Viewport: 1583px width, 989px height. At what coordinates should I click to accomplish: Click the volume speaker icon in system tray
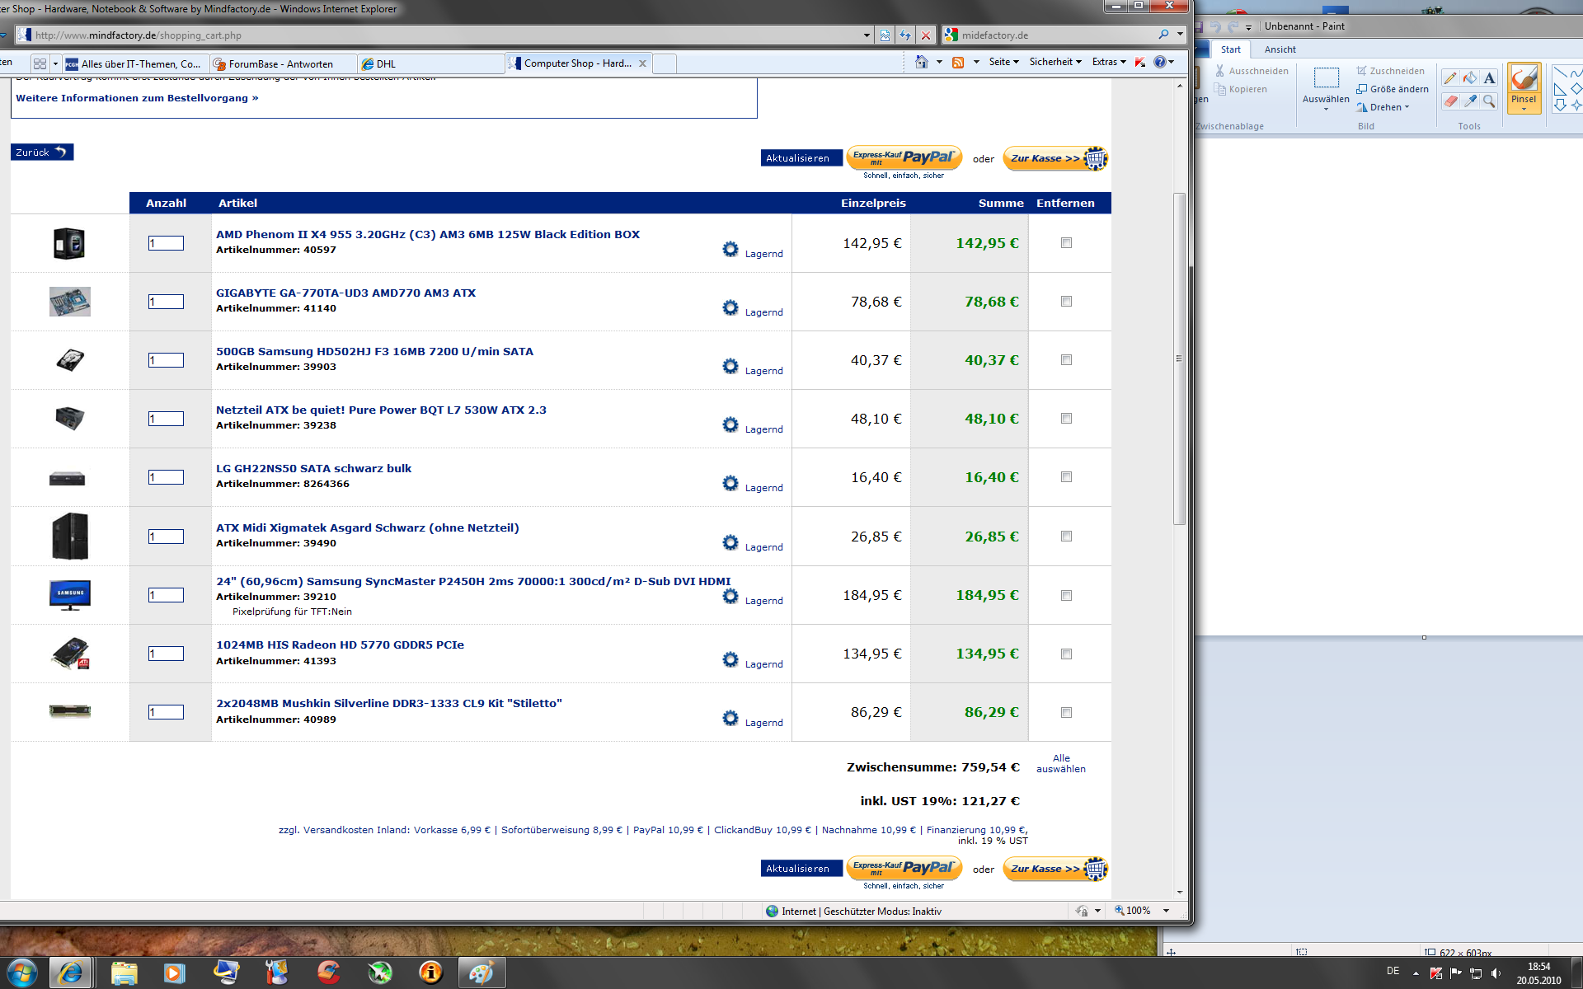(x=1496, y=973)
